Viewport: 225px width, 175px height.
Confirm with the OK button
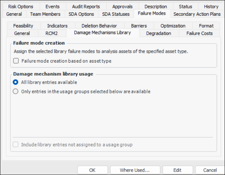click(x=93, y=170)
